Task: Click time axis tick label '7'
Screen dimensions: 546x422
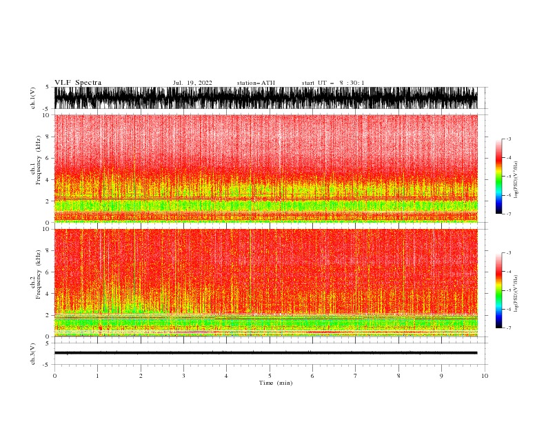Action: pyautogui.click(x=355, y=376)
